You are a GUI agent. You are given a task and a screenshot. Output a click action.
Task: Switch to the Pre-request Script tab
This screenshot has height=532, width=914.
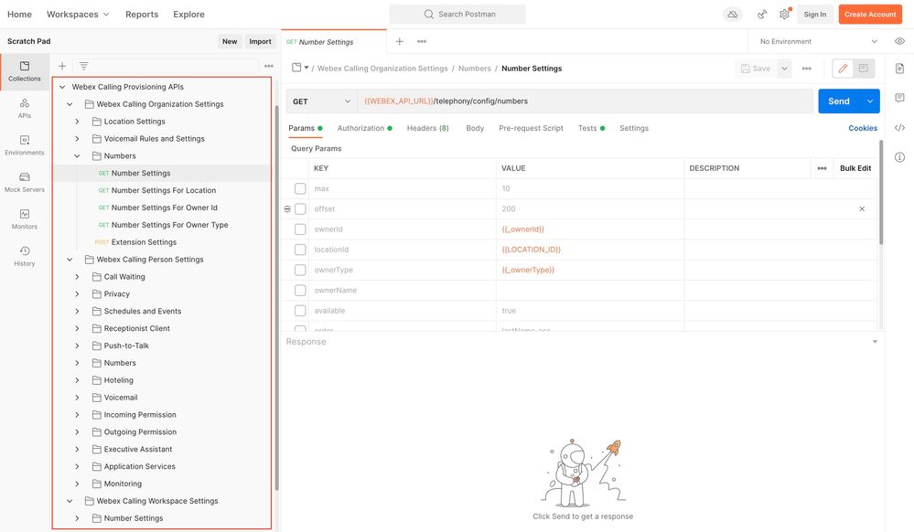531,128
